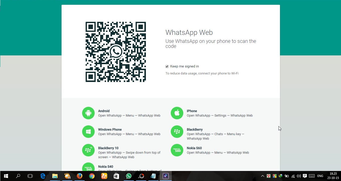This screenshot has height=181, width=341.
Task: Click iPhone's "Settings — WhatsApp Web" instruction
Action: pyautogui.click(x=234, y=116)
